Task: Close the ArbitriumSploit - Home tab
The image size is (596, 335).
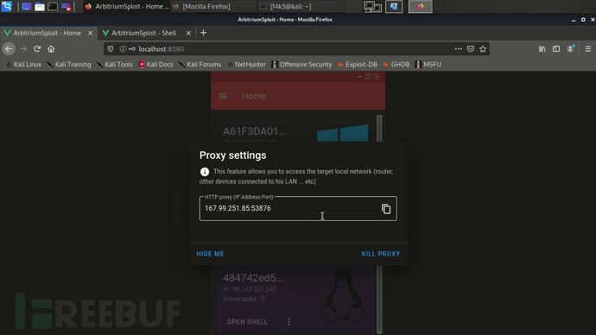Action: (x=90, y=33)
